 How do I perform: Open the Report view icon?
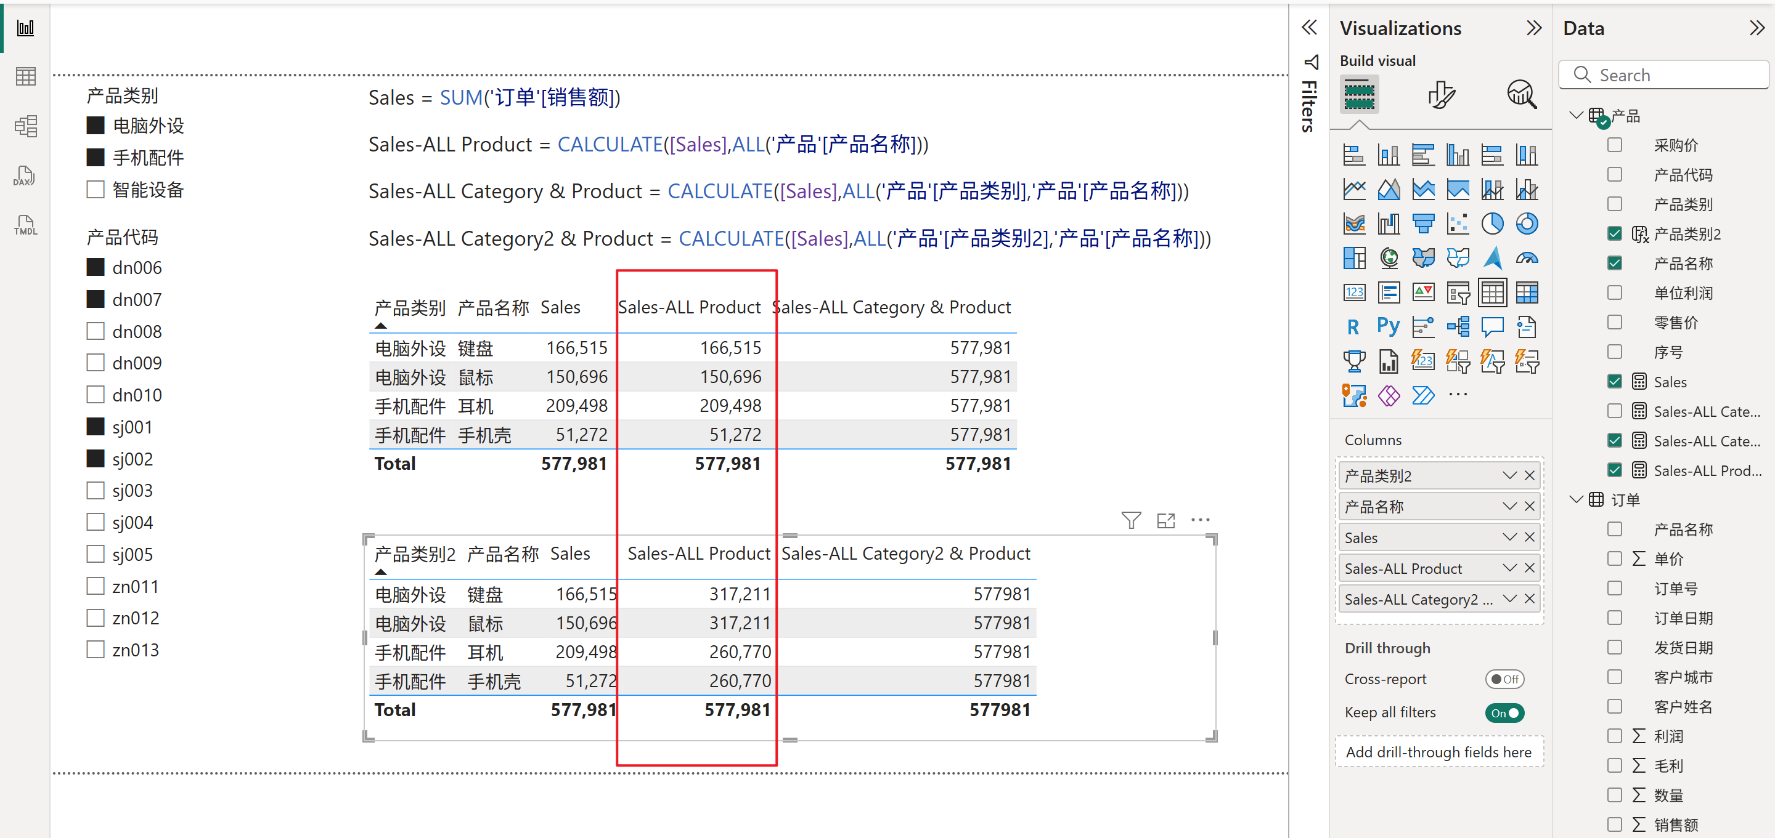point(25,28)
